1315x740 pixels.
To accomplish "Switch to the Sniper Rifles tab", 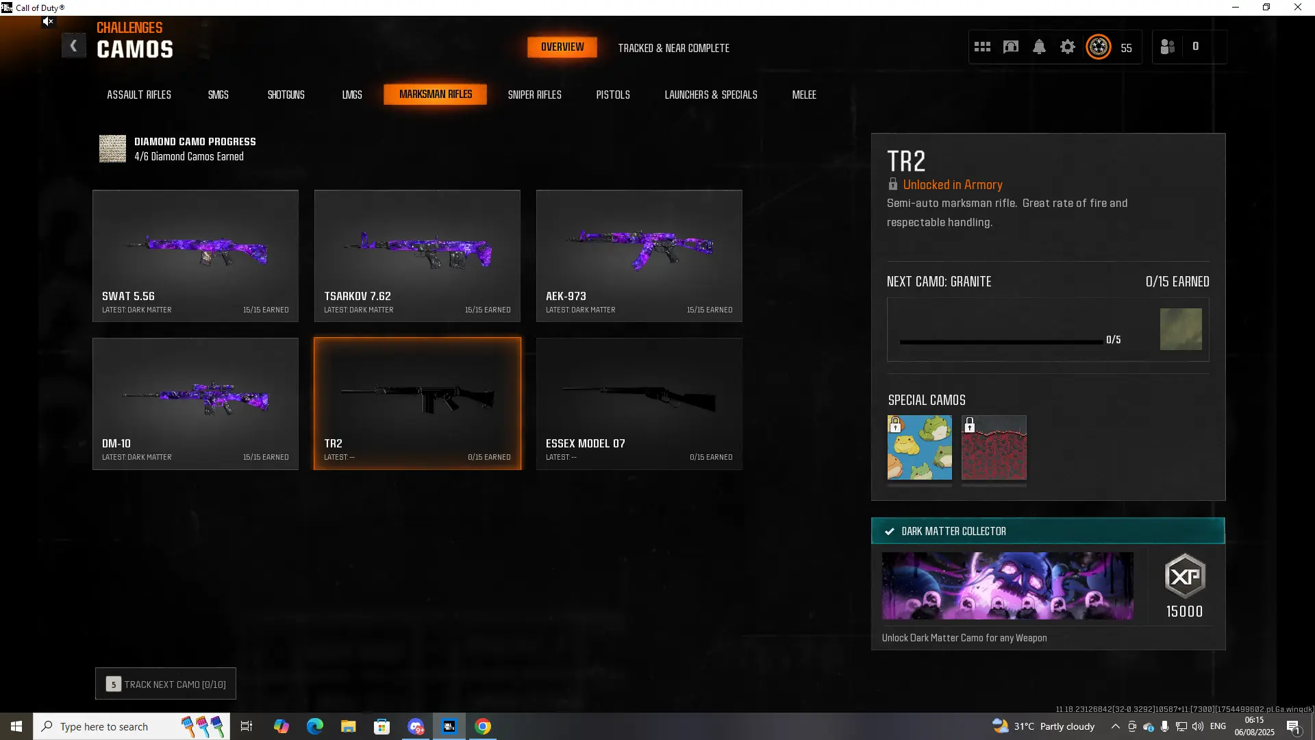I will tap(534, 95).
